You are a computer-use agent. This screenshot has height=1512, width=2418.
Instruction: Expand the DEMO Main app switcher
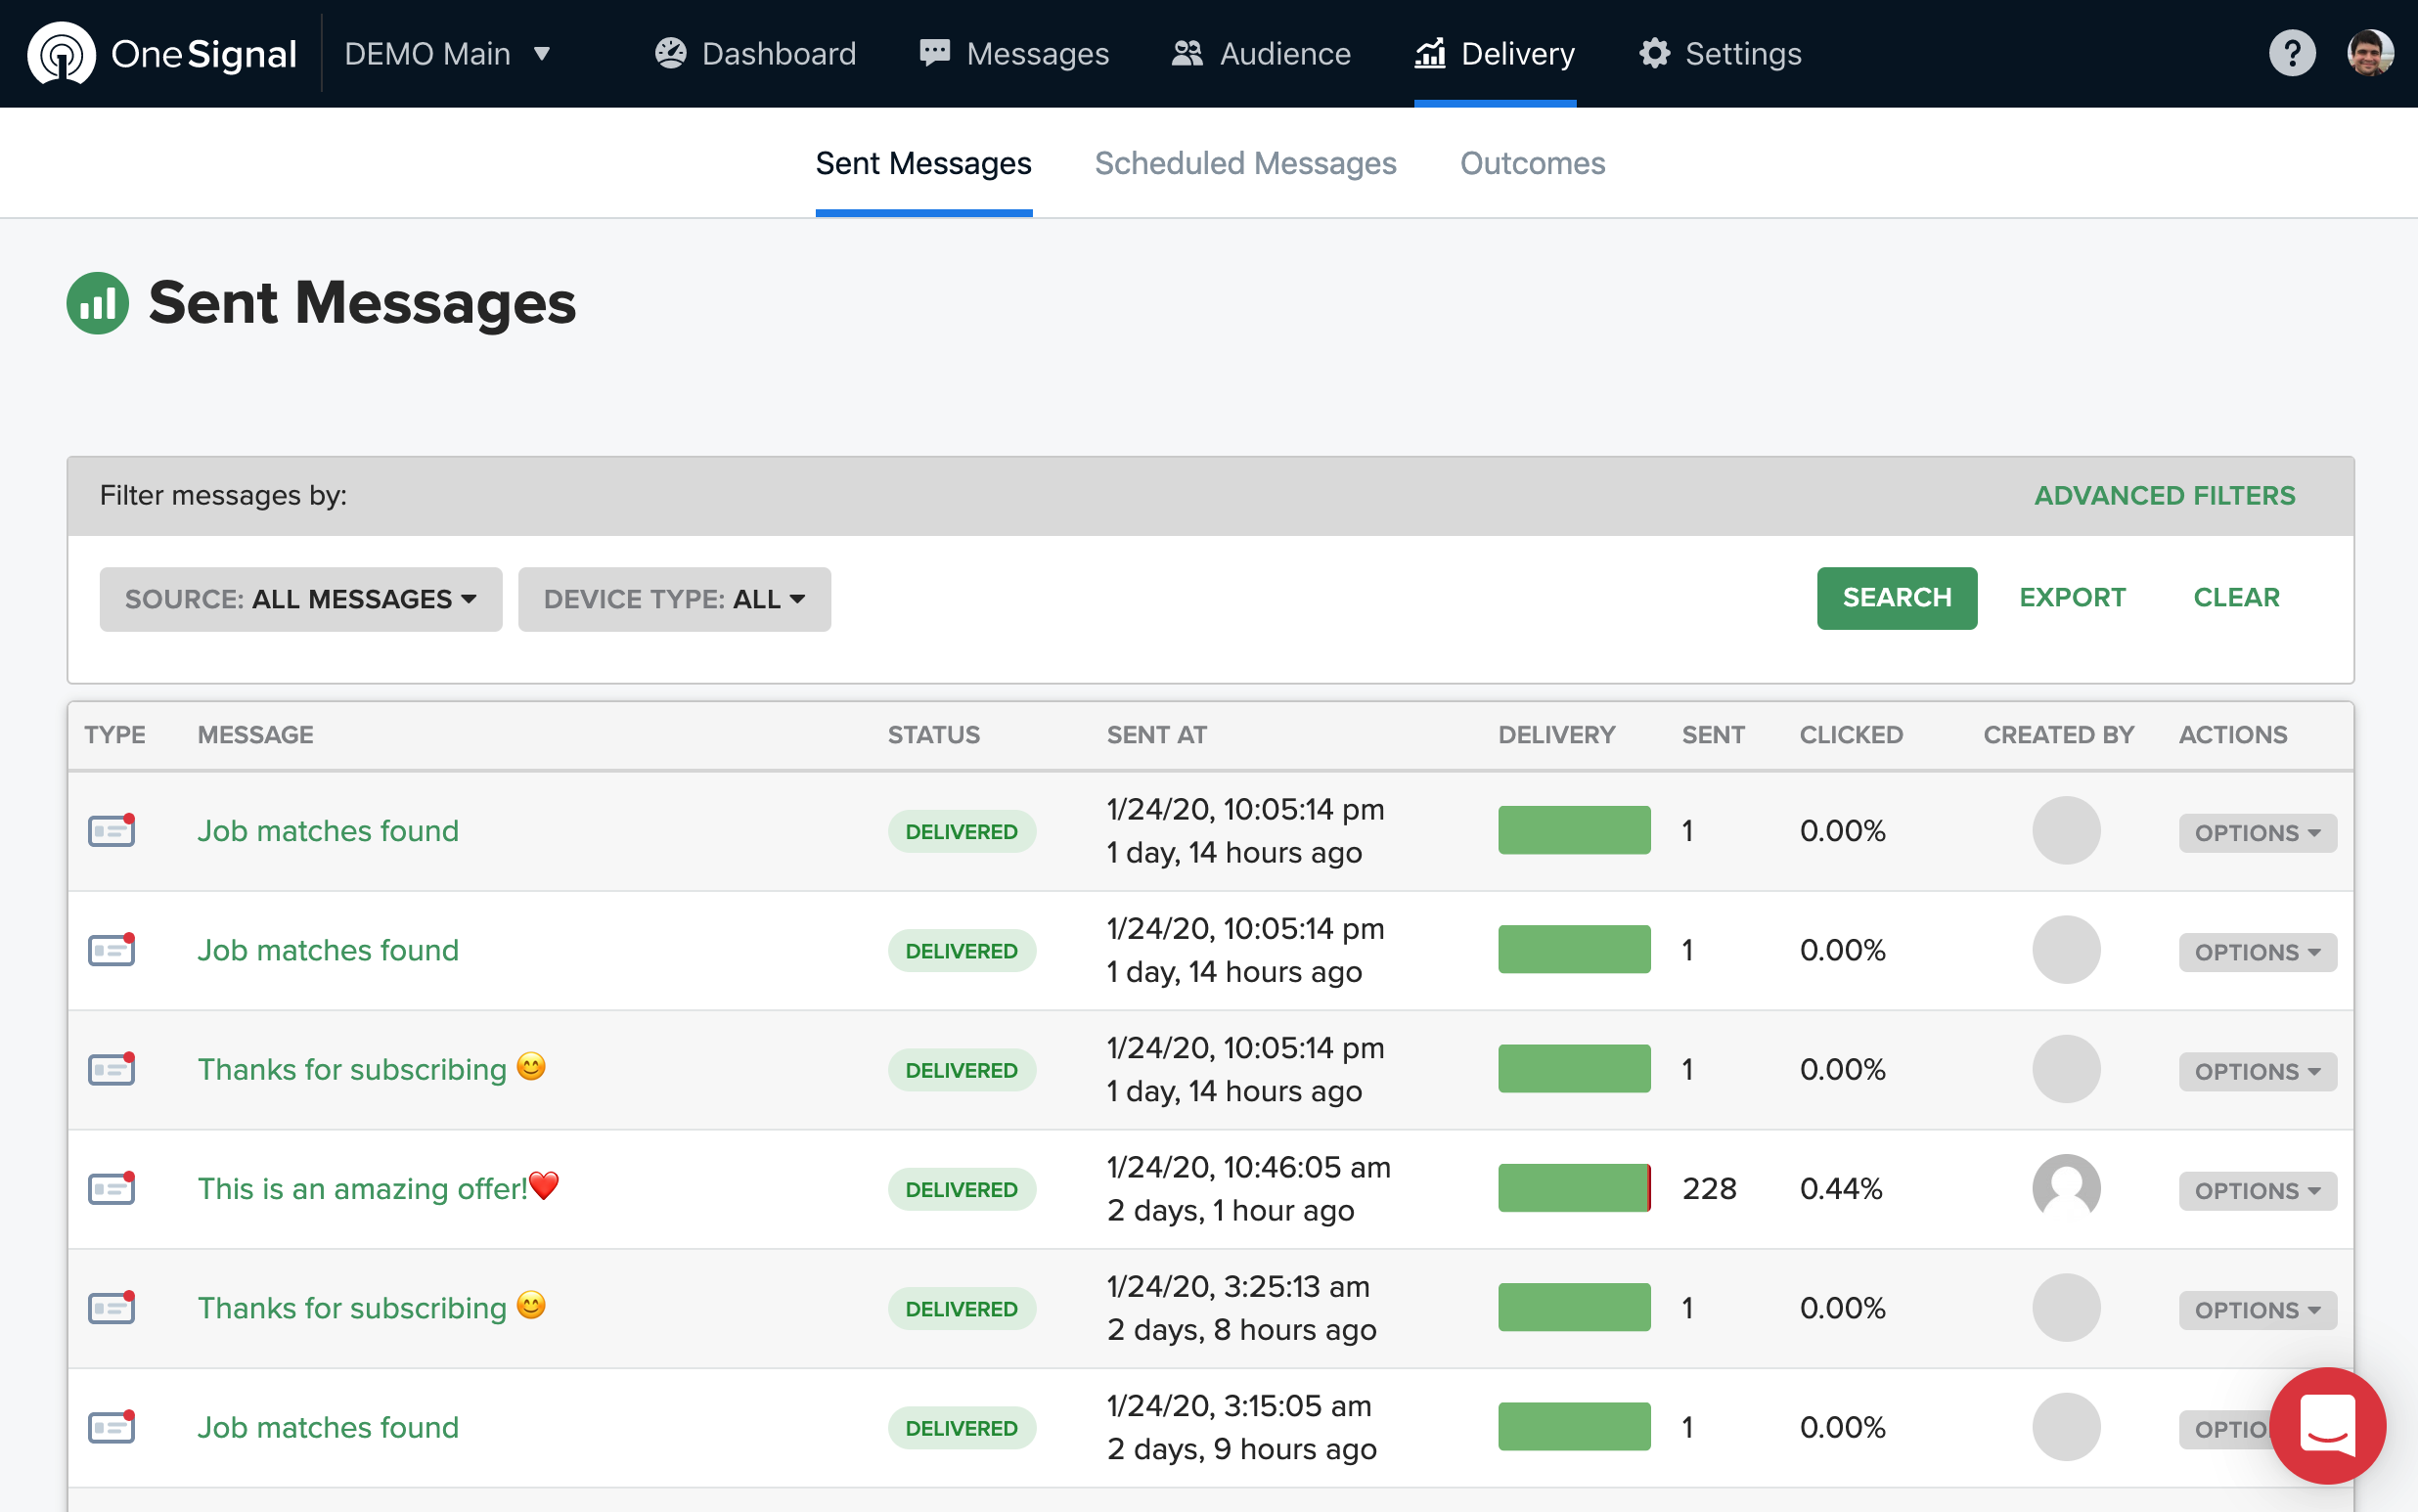[447, 54]
